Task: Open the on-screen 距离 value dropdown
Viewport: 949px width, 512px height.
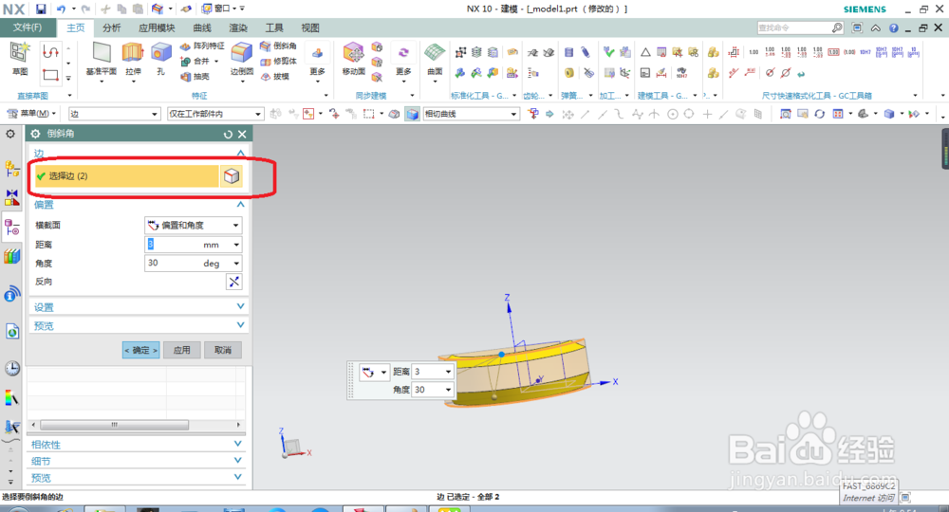Action: click(448, 372)
